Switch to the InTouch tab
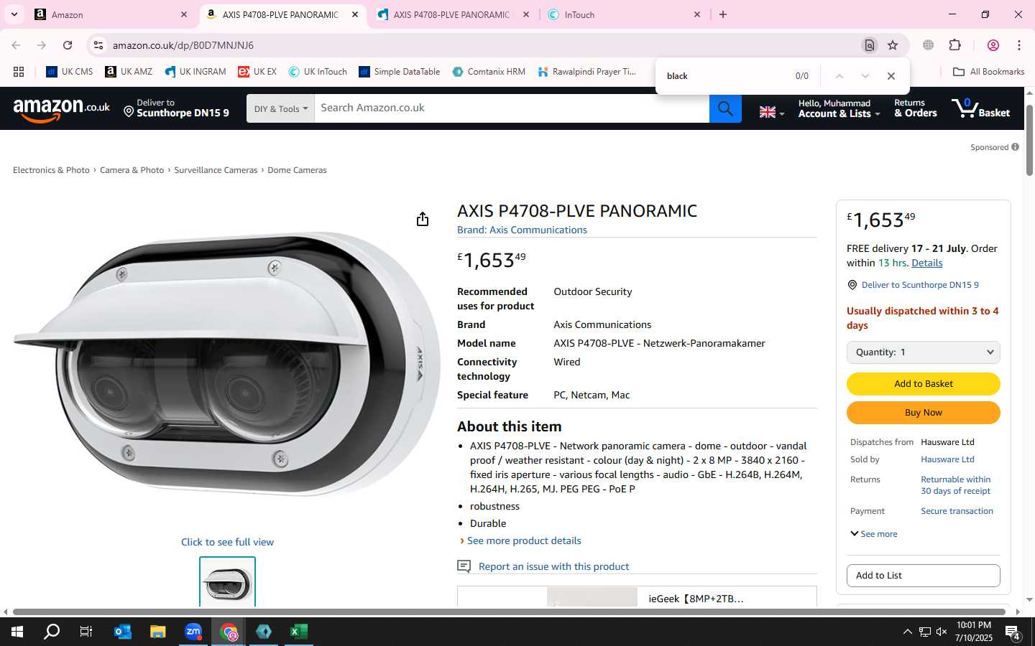 (x=622, y=14)
